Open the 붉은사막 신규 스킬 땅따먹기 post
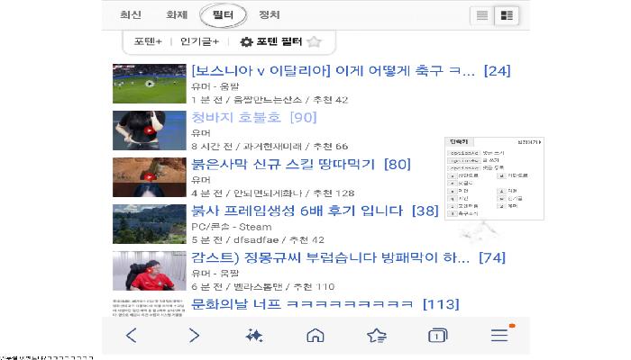Image resolution: width=631 pixels, height=360 pixels. pyautogui.click(x=300, y=164)
